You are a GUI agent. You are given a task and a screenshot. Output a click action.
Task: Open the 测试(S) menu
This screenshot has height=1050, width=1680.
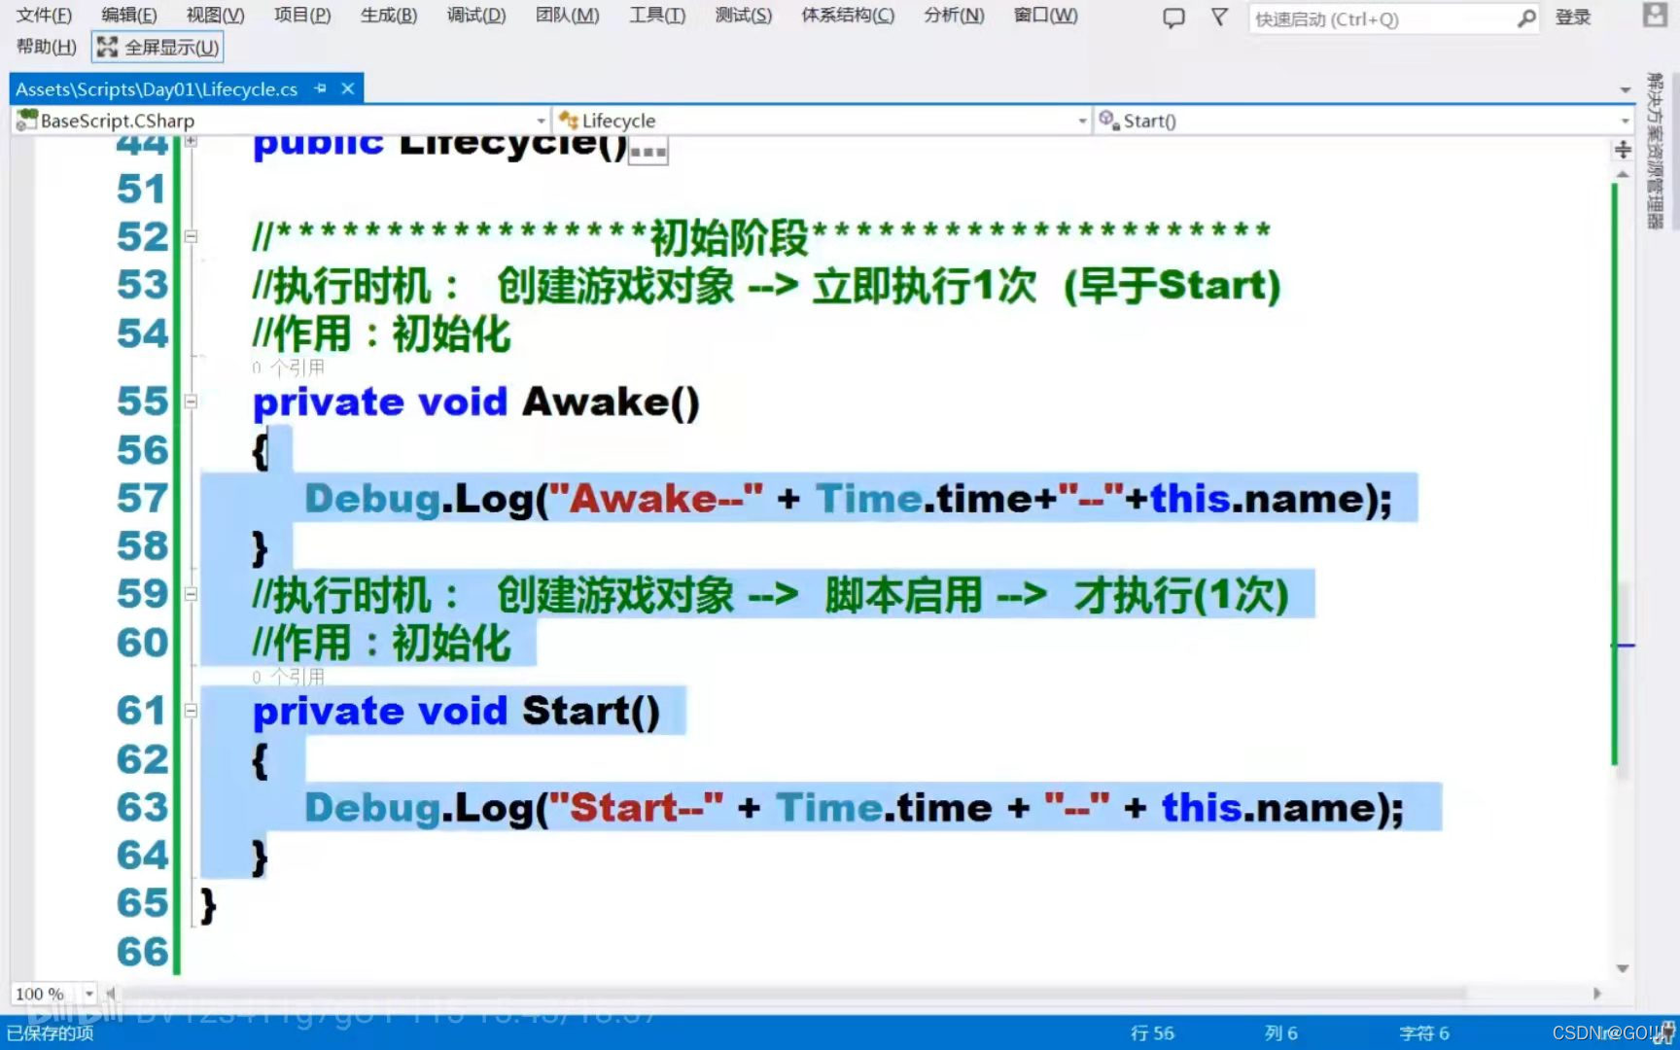[743, 16]
